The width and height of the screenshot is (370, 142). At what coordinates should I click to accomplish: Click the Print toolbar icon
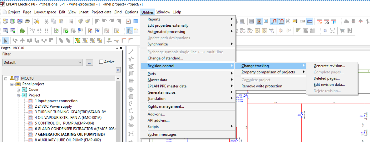pyautogui.click(x=27, y=21)
